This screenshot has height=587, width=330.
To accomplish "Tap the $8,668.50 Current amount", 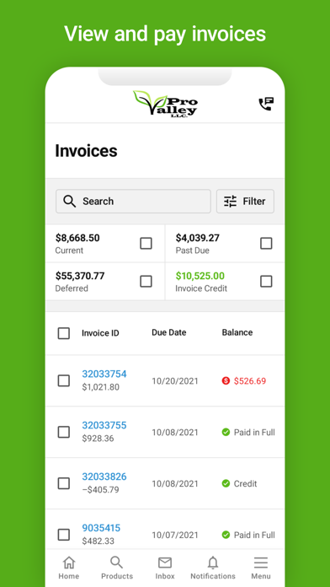I will (77, 238).
